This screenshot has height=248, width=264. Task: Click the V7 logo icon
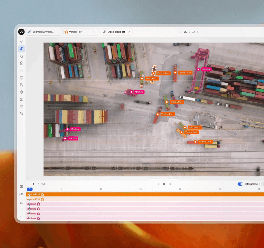[21, 32]
